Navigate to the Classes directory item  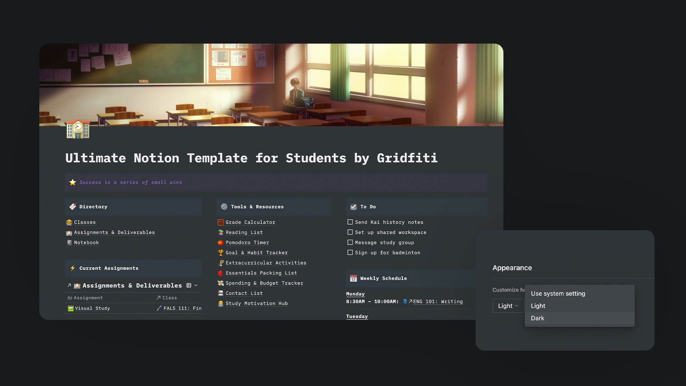pos(85,222)
